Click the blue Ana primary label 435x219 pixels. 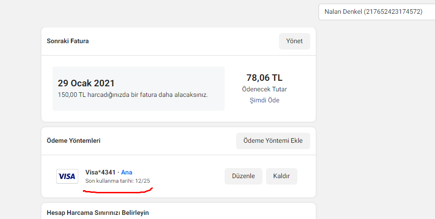tap(127, 172)
